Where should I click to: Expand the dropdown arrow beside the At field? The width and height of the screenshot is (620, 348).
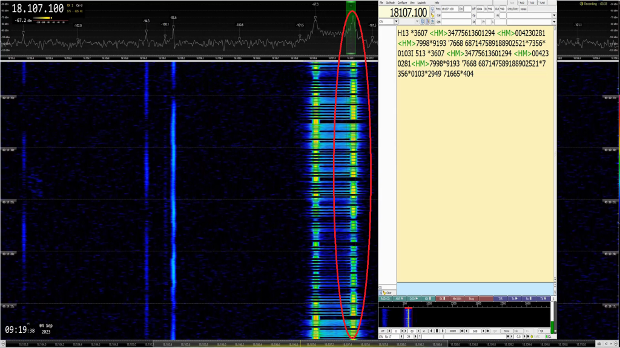coord(553,15)
